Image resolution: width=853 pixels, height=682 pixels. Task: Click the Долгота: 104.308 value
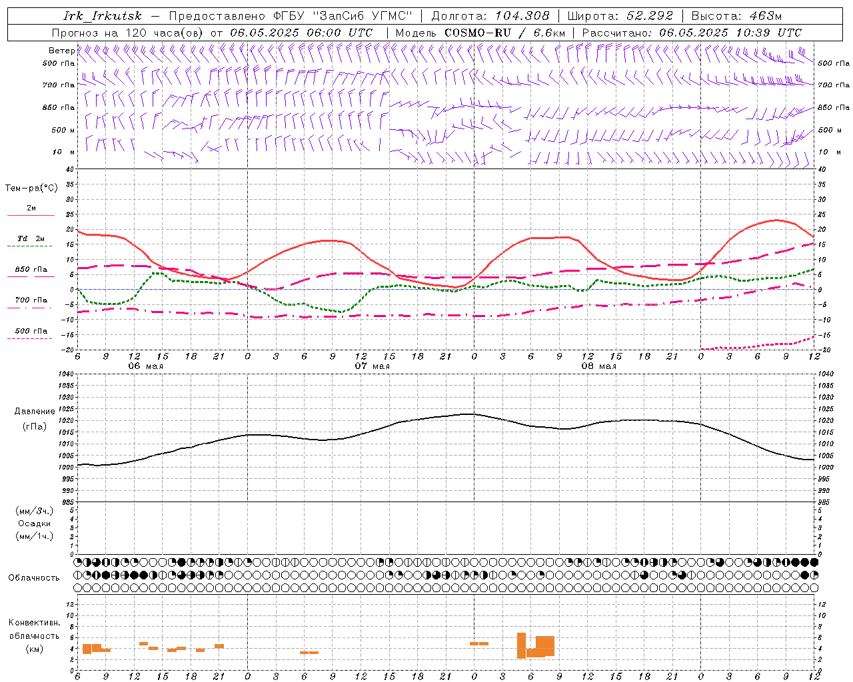pos(490,16)
